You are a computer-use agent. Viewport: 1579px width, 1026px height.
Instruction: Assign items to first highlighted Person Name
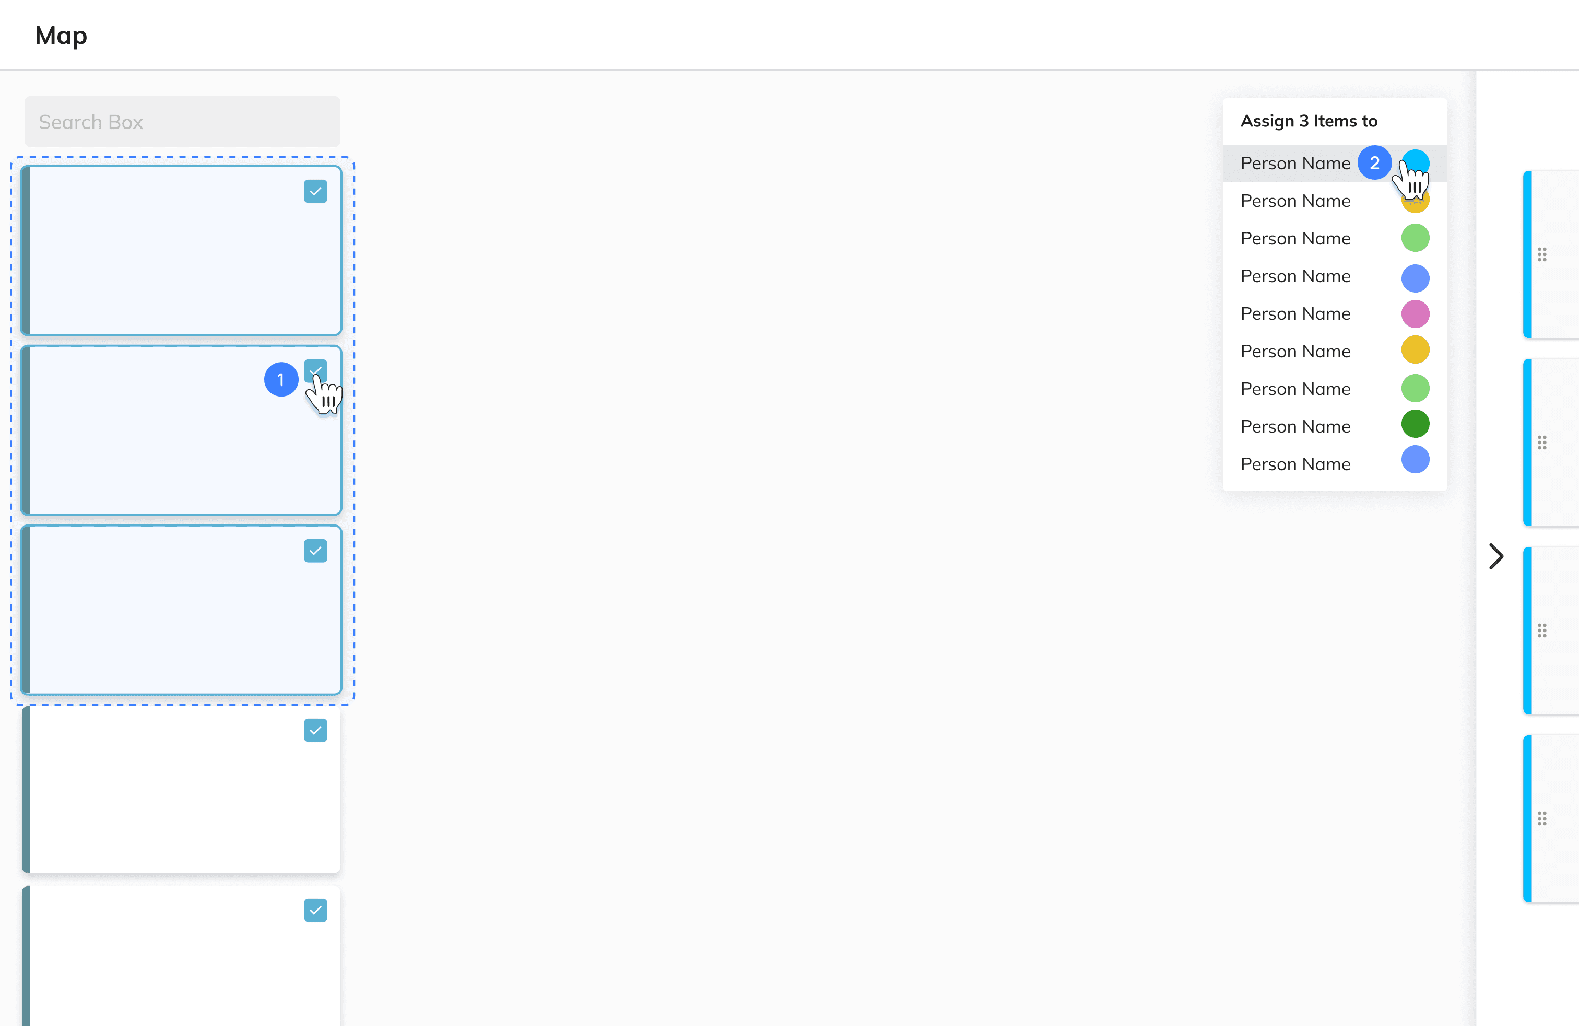tap(1294, 164)
